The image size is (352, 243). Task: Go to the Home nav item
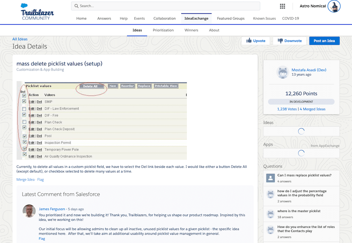[81, 18]
